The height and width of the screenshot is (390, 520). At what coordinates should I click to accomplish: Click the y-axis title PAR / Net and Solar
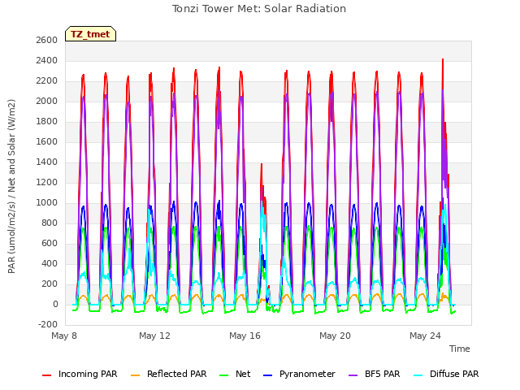click(11, 186)
